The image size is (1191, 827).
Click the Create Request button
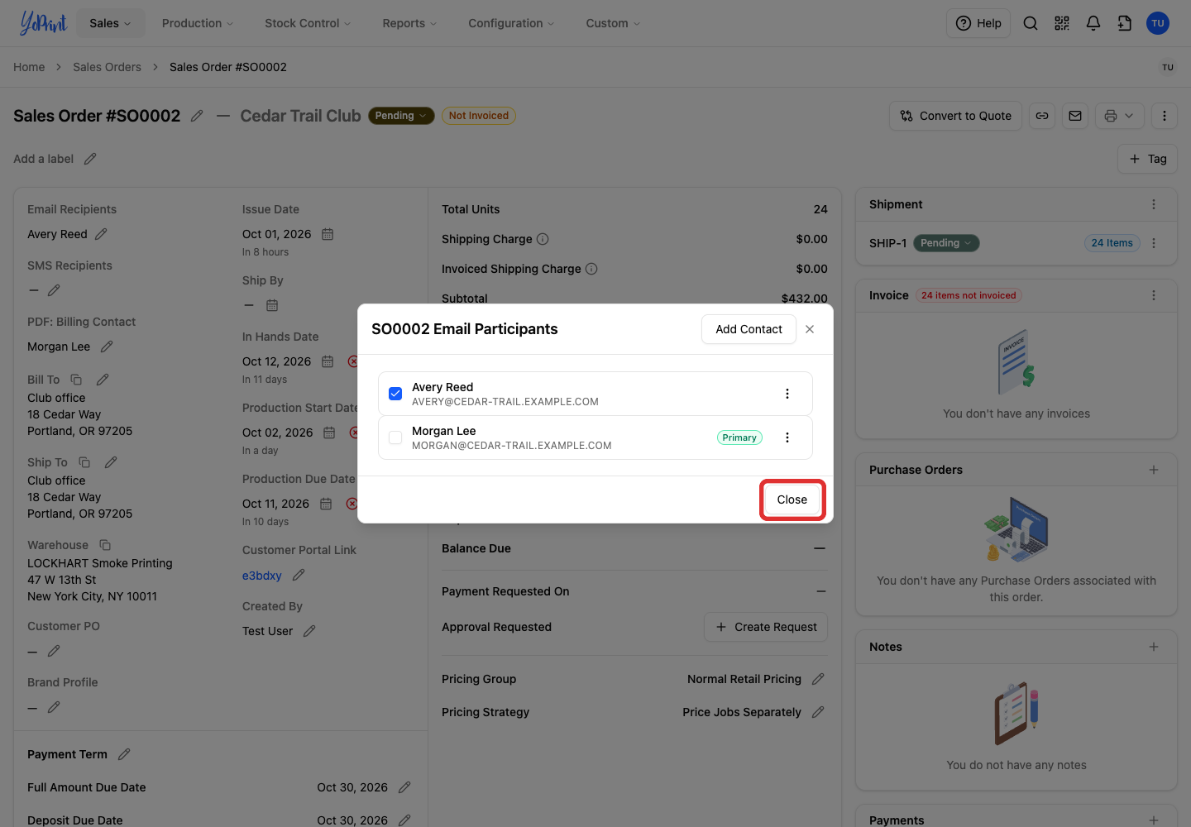766,627
